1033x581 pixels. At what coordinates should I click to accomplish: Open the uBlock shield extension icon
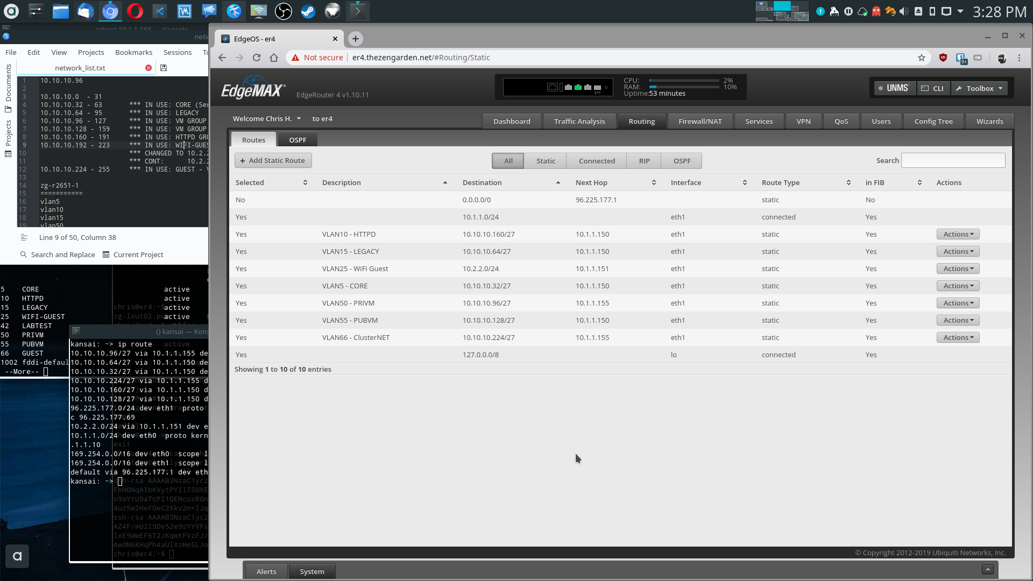943,58
